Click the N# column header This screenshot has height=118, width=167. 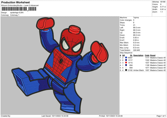(123, 55)
